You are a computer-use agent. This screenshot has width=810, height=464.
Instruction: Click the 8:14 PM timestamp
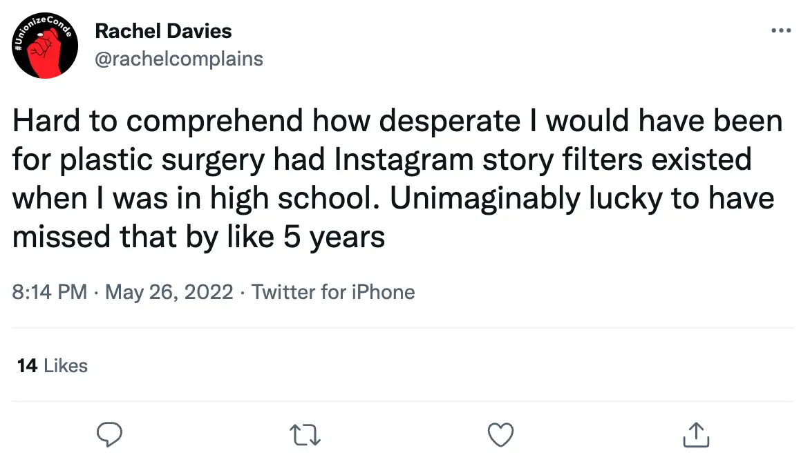49,292
